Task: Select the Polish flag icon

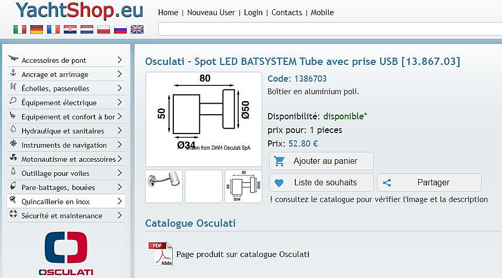Action: [104, 29]
